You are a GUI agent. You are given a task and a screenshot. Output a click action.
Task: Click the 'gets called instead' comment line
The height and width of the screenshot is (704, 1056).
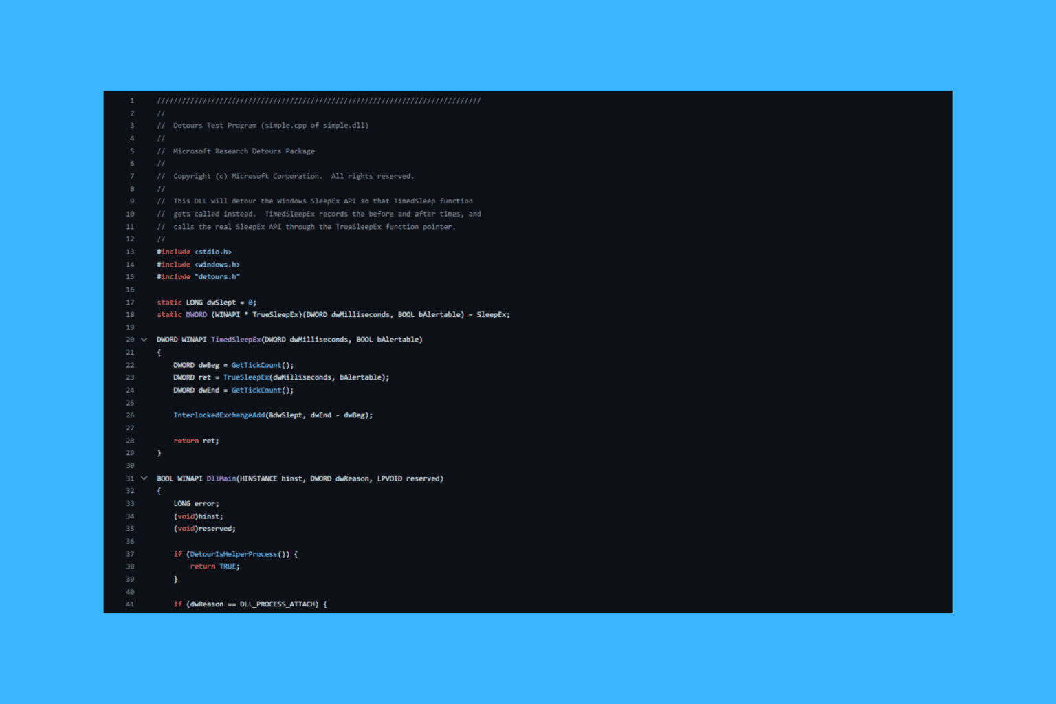[319, 214]
